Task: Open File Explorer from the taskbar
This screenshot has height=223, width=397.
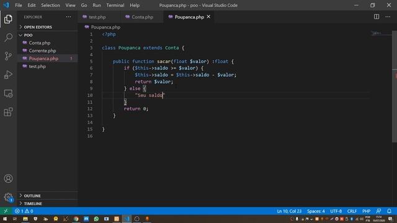Action: (25, 219)
